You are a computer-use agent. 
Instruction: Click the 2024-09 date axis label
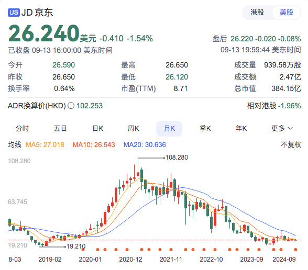(x=284, y=260)
